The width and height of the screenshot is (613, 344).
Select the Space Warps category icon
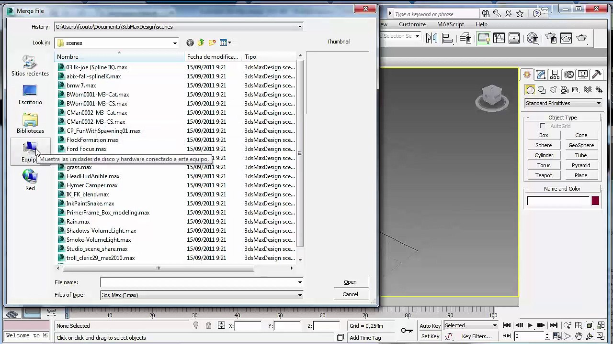(x=588, y=90)
